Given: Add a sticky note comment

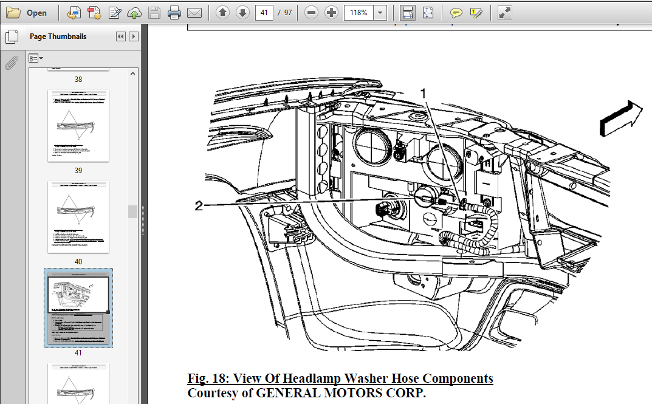Looking at the screenshot, I should click(x=456, y=13).
